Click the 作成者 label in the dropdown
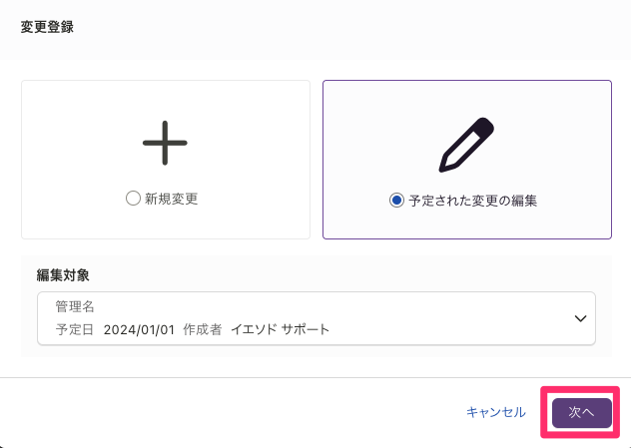The image size is (631, 448). (203, 330)
